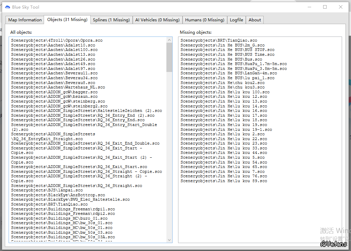
Task: Click the Blue Sky Tool cloud icon
Action: tap(8, 7)
